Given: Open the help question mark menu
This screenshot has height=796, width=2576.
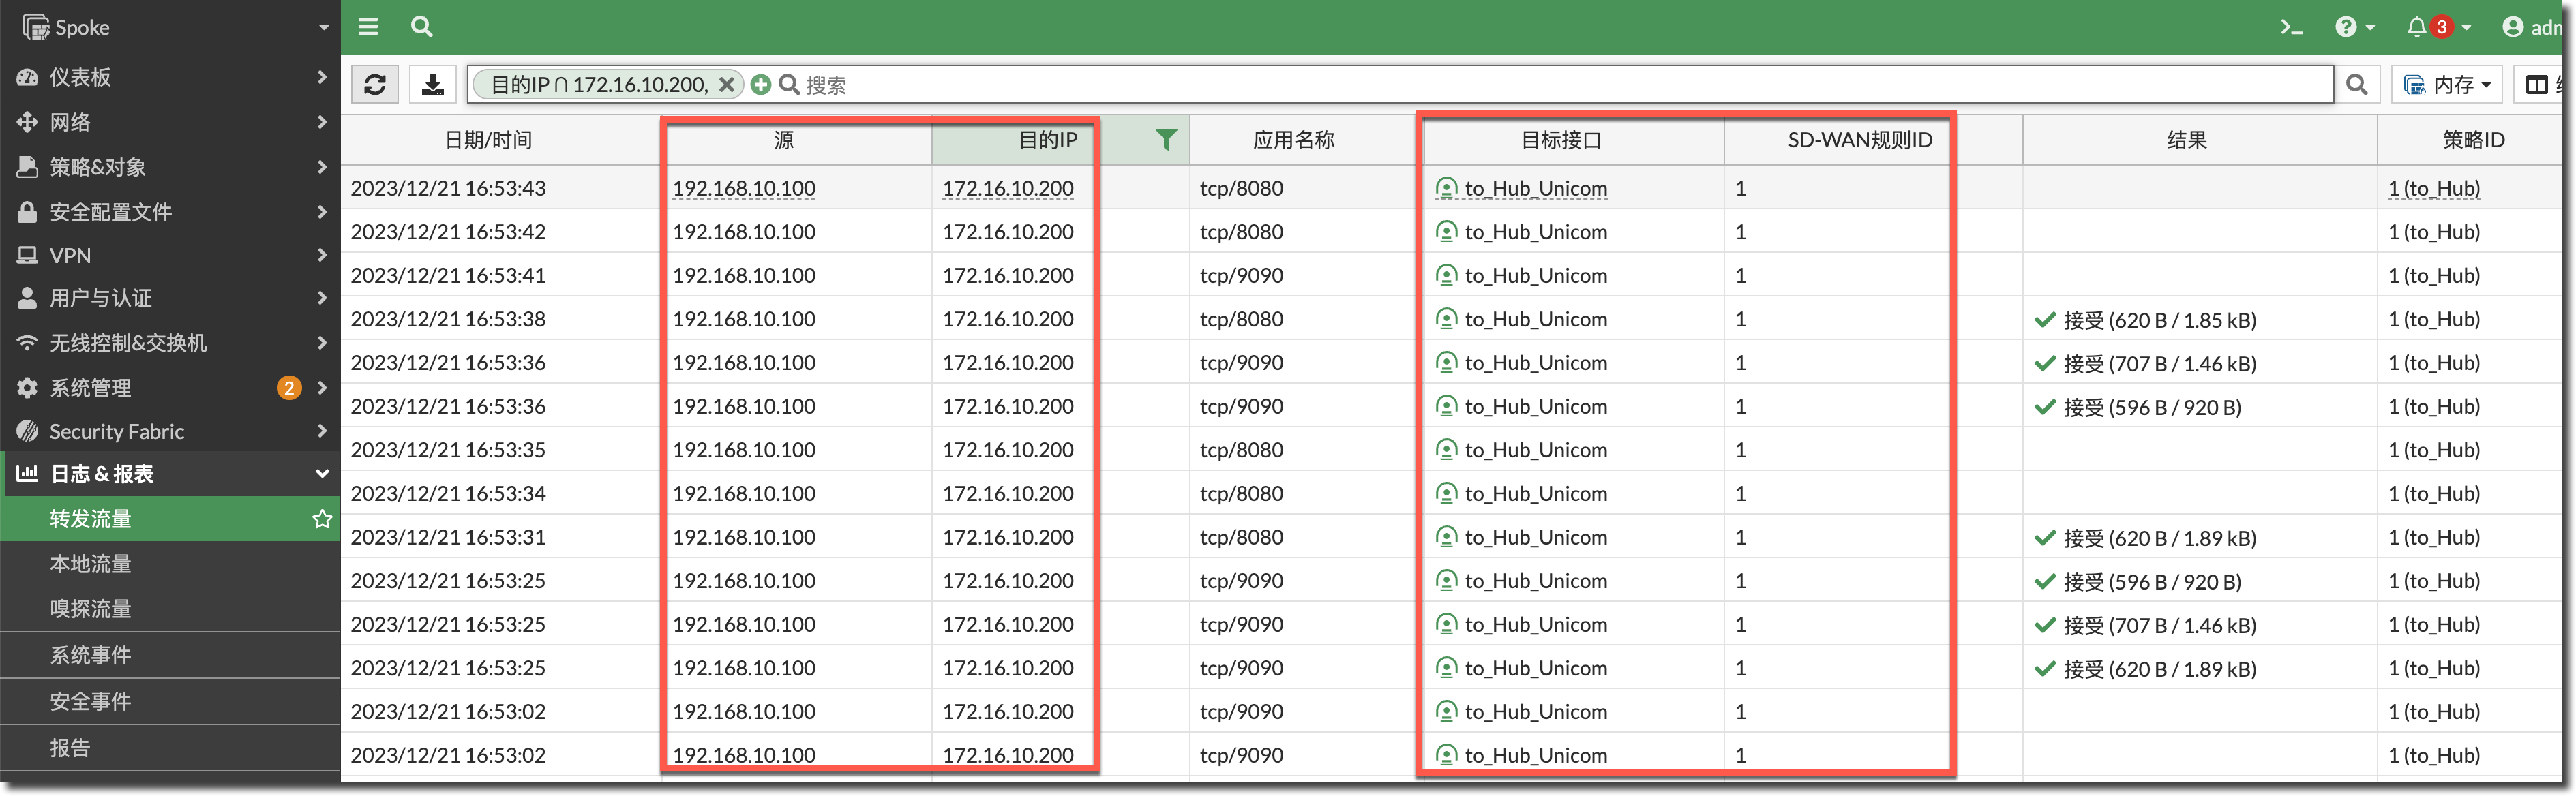Looking at the screenshot, I should 2347,27.
